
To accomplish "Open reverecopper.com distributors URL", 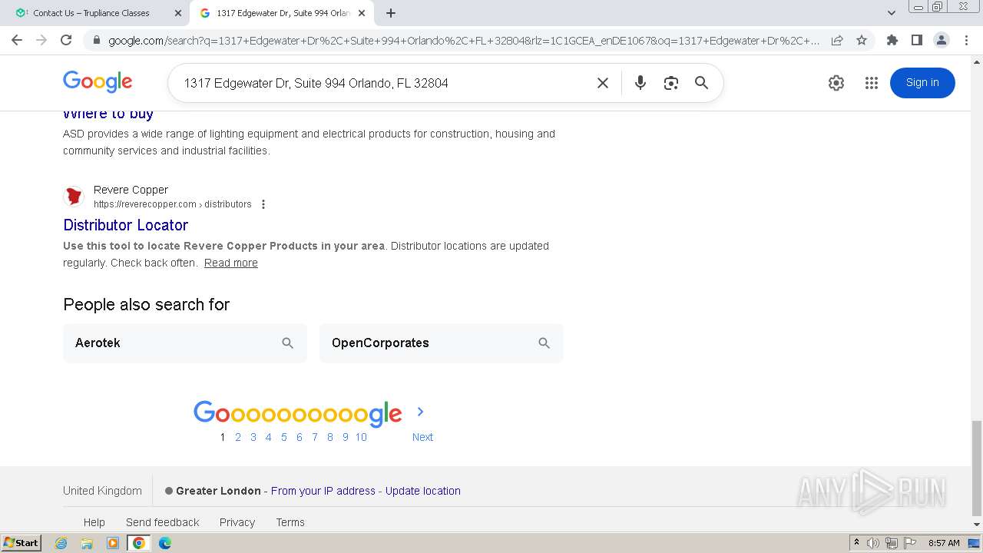I will pos(173,204).
